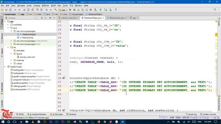Click the Make Project hammer icon
Image resolution: width=221 pixels, height=124 pixels.
tap(56, 10)
